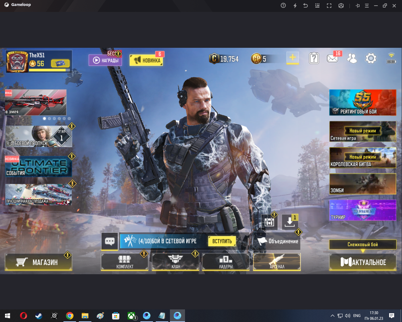Screen dimensions: 402x322
Task: Open ПРАЗДНИЧНАЯ РАСПРОДАЖА holiday sale banner
Action: pos(39,194)
